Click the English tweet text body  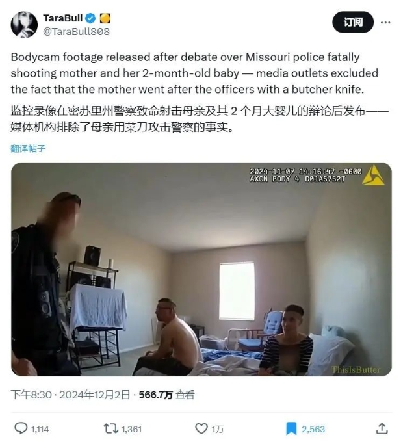[x=194, y=73]
